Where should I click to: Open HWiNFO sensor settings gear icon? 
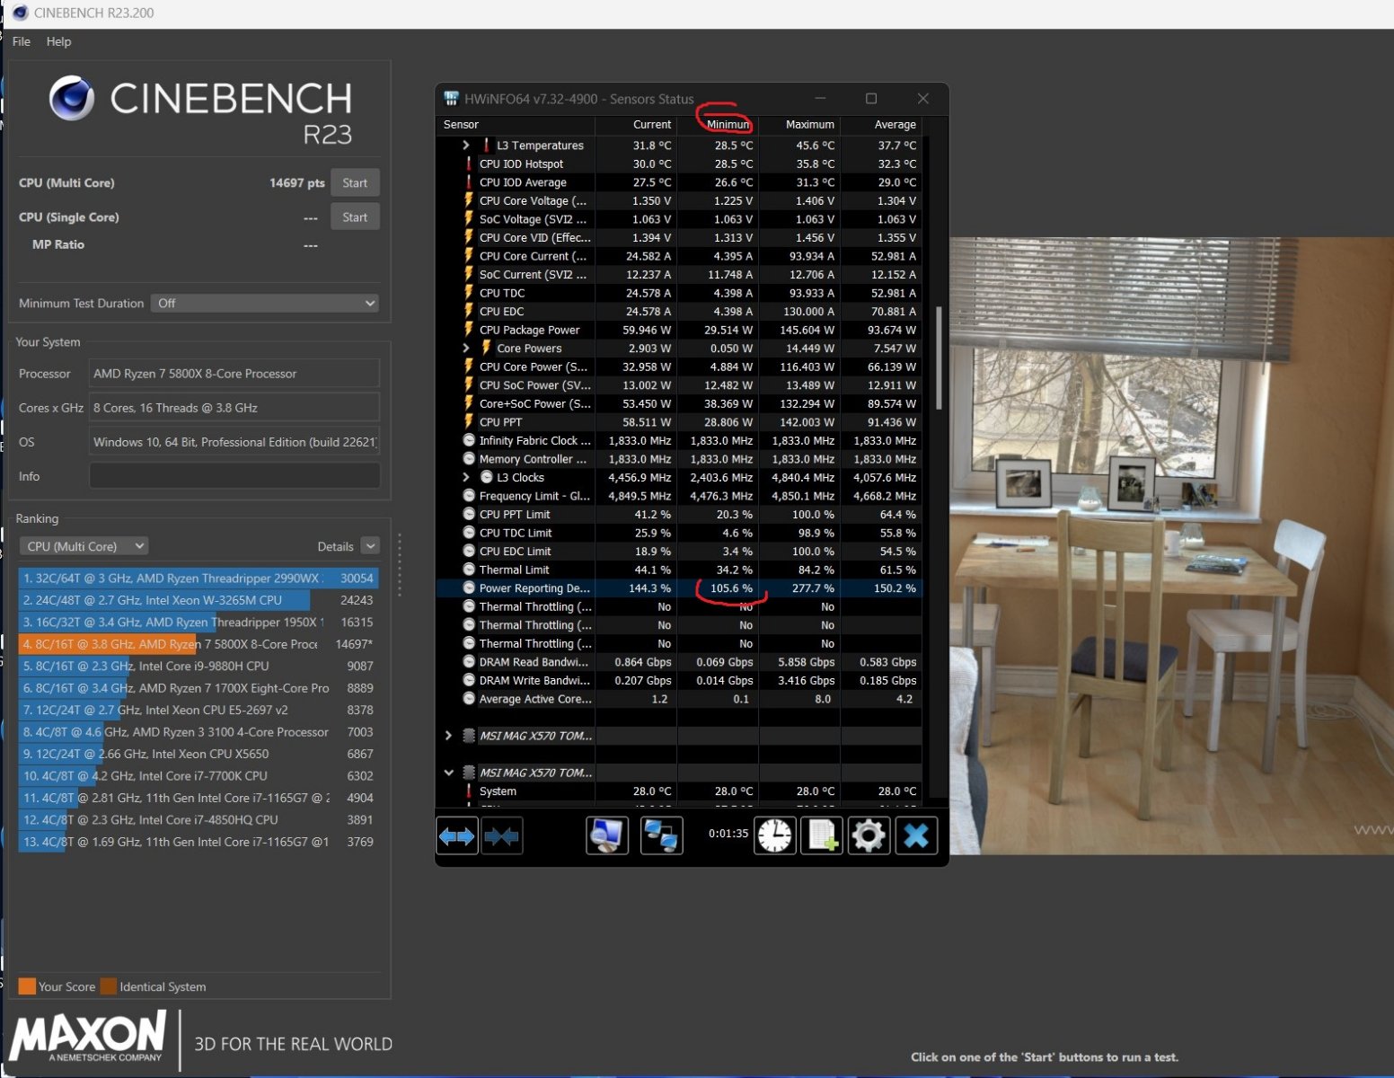(x=869, y=836)
